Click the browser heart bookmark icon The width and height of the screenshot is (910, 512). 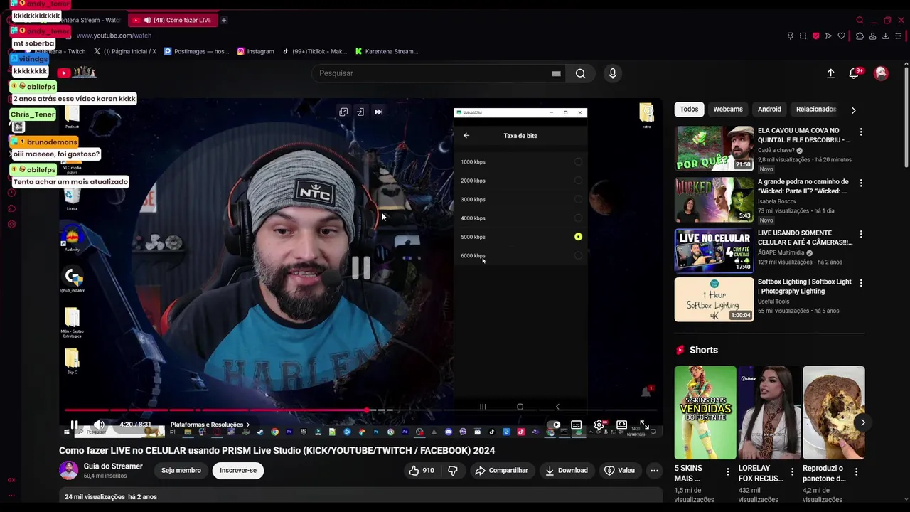[x=841, y=36]
